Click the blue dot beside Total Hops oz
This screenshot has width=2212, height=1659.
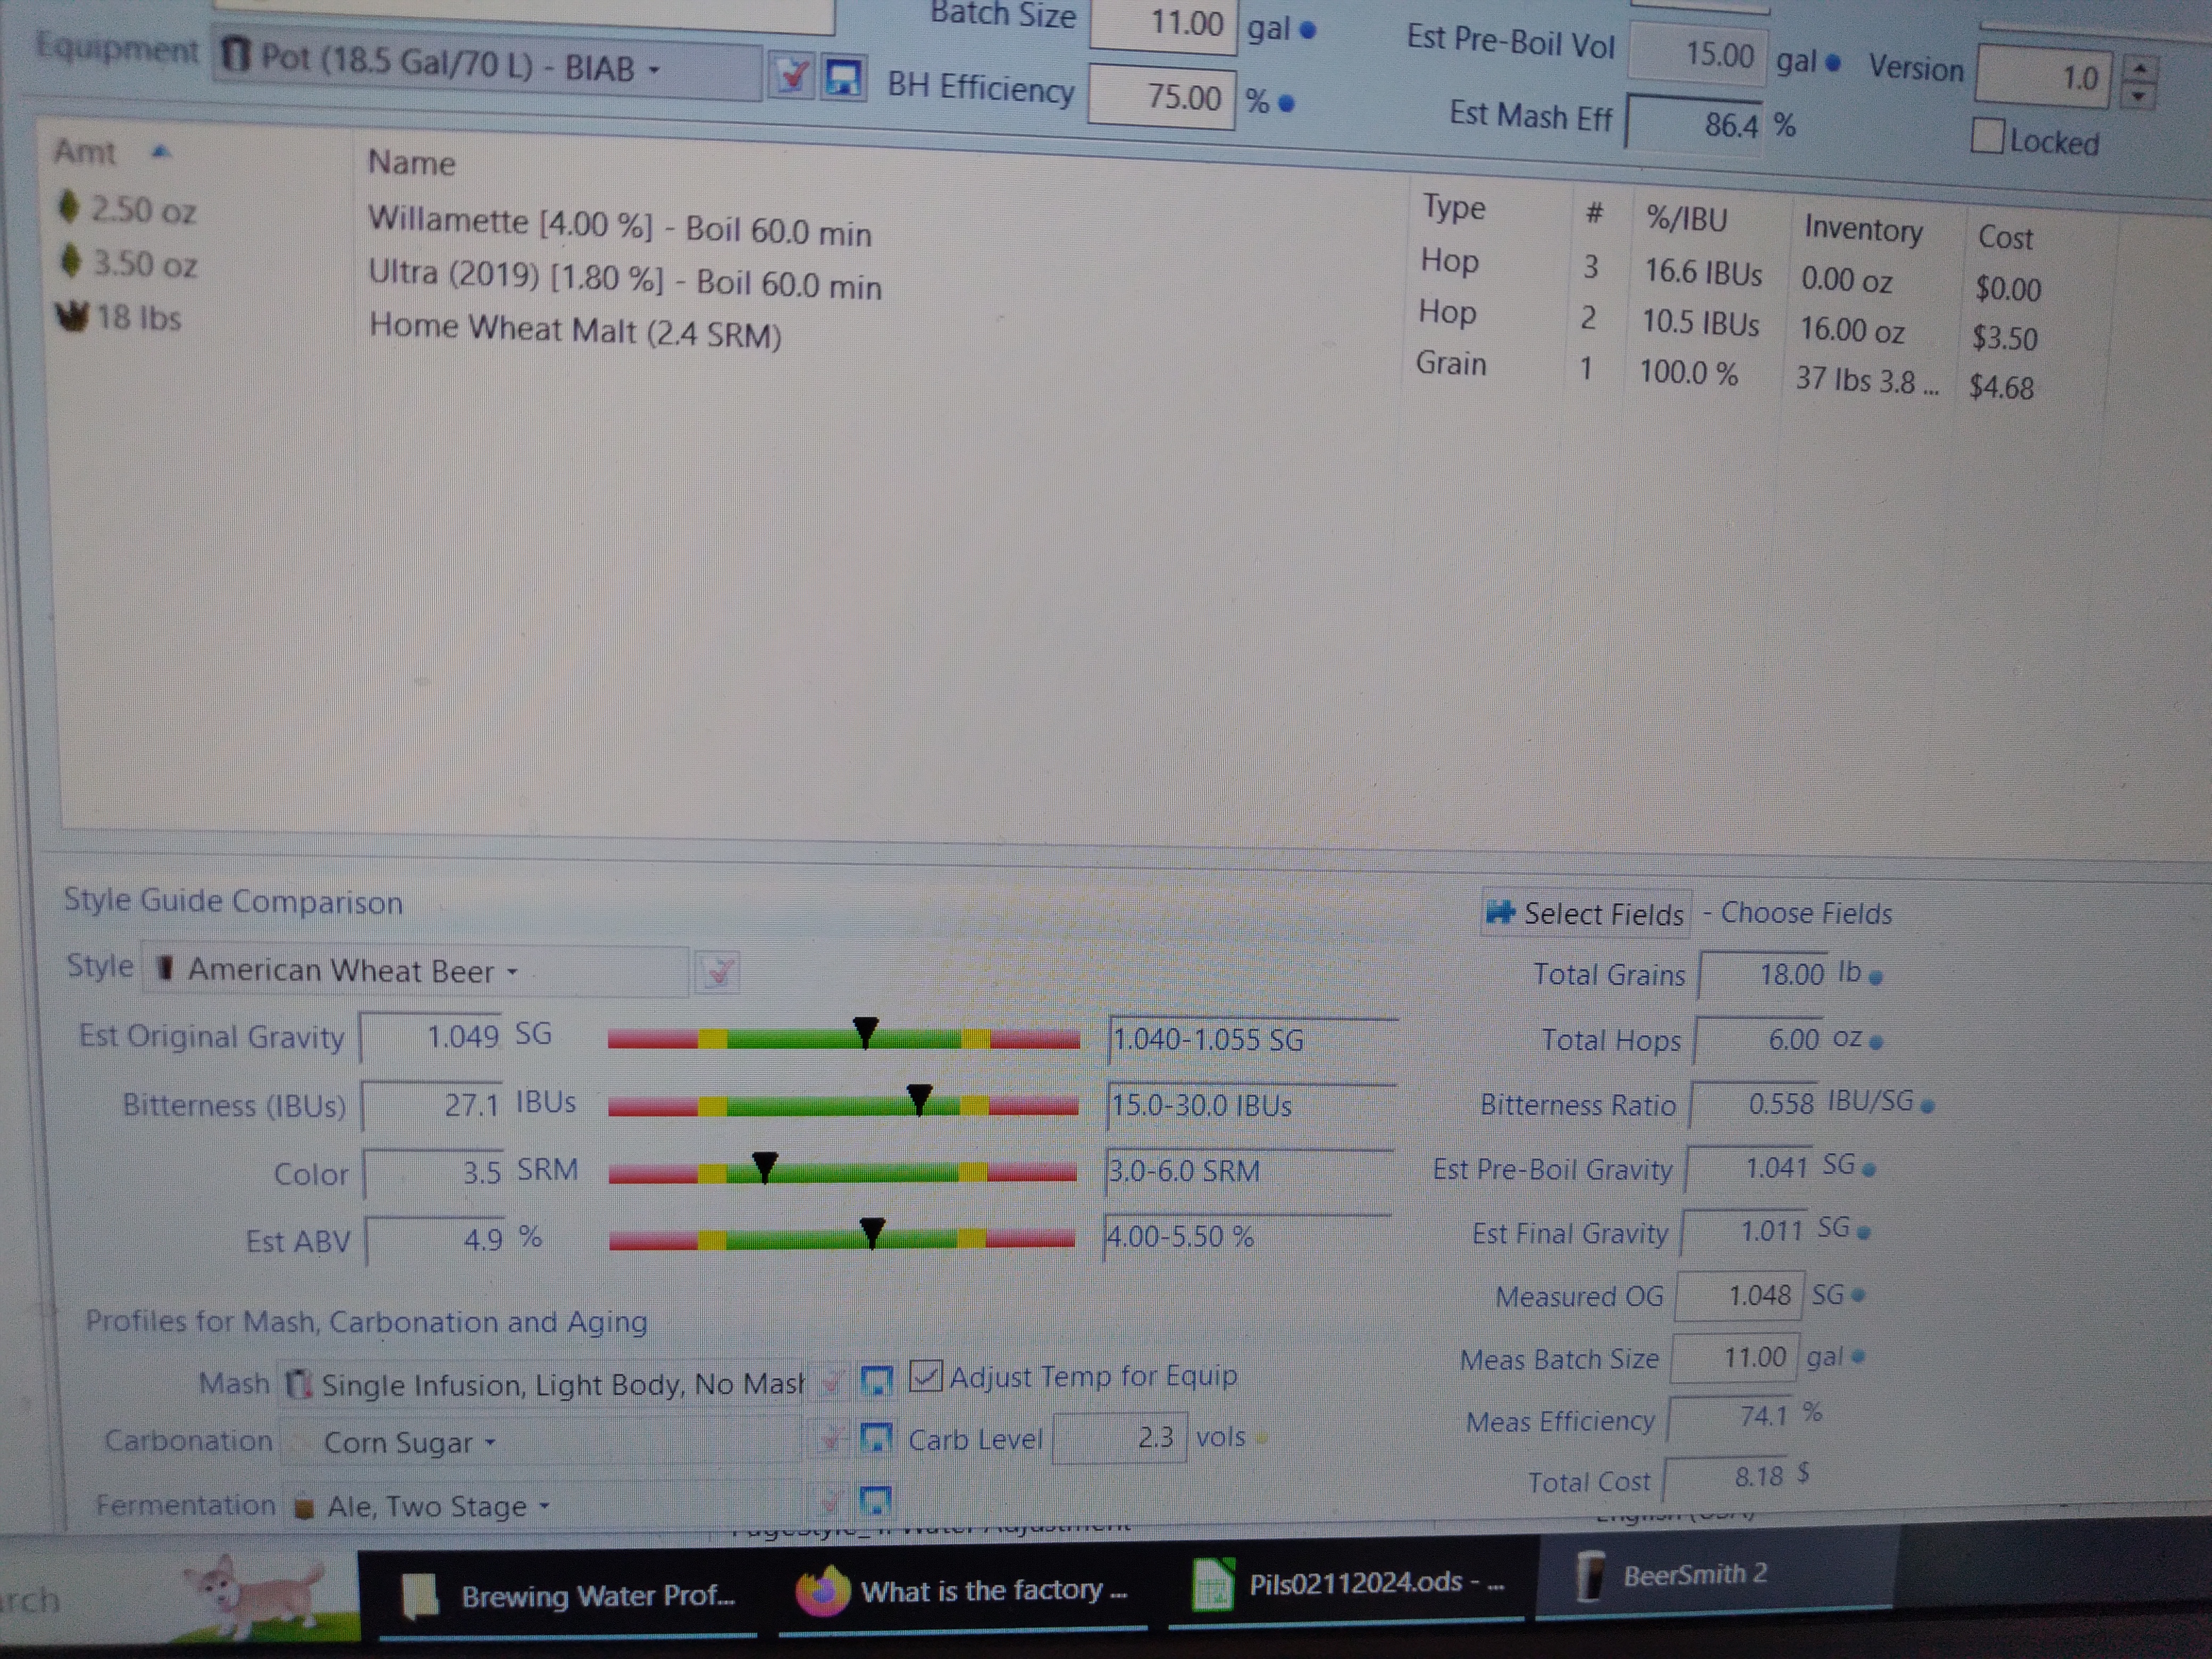[1877, 1043]
